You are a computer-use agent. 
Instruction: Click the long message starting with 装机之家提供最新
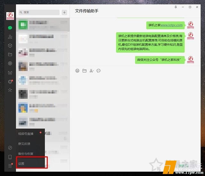point(150,42)
